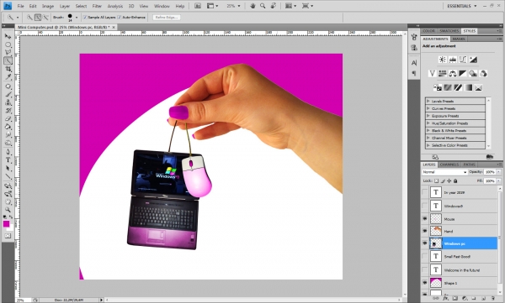This screenshot has height=303, width=505.
Task: Click the foreground magenta color swatch
Action: coord(6,224)
